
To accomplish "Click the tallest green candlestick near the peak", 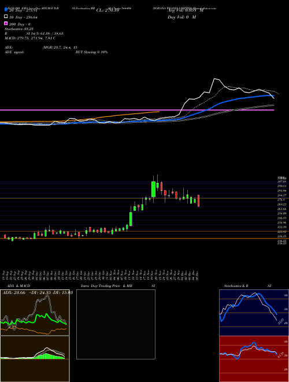I will [153, 189].
